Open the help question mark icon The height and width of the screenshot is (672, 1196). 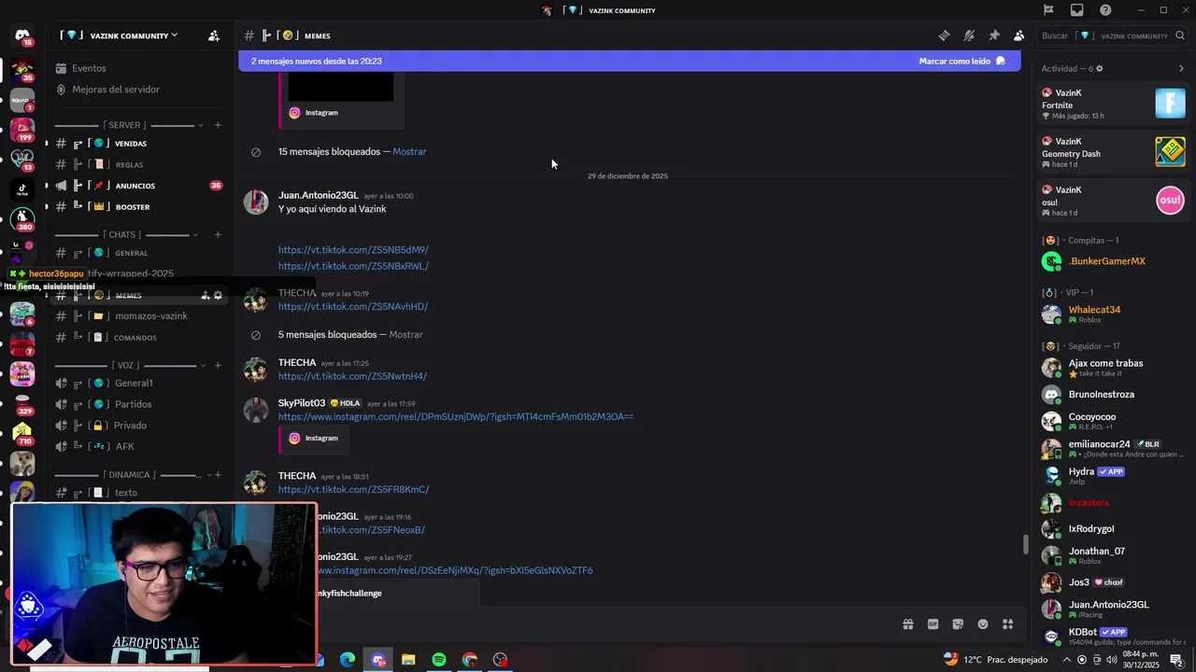[1105, 10]
